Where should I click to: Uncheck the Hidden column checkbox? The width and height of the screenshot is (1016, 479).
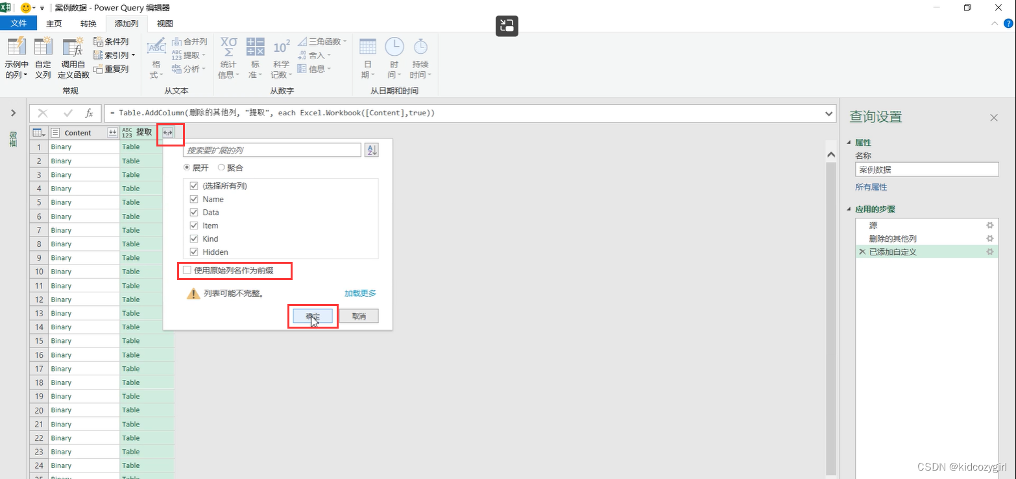[193, 251]
